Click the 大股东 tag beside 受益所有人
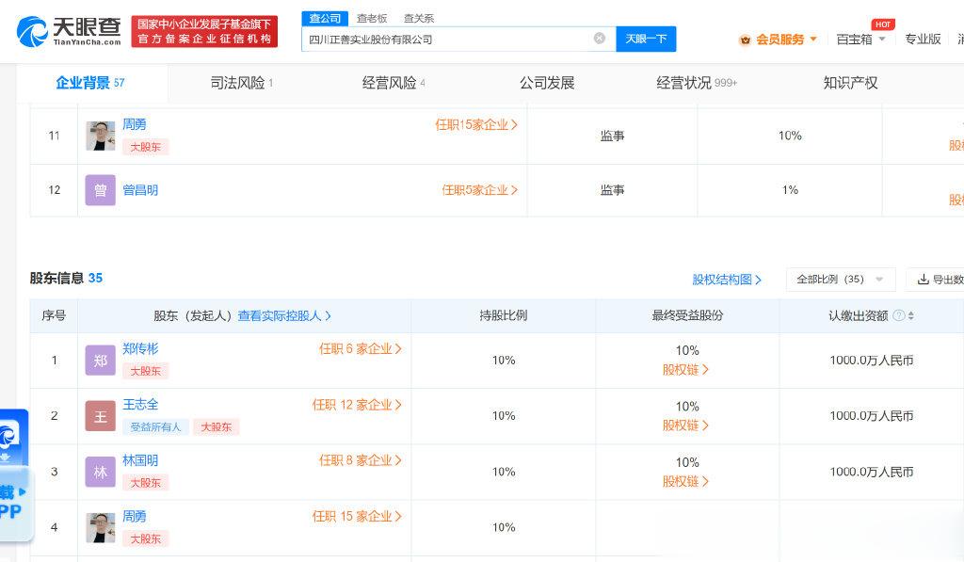Image resolution: width=964 pixels, height=562 pixels. coord(216,426)
